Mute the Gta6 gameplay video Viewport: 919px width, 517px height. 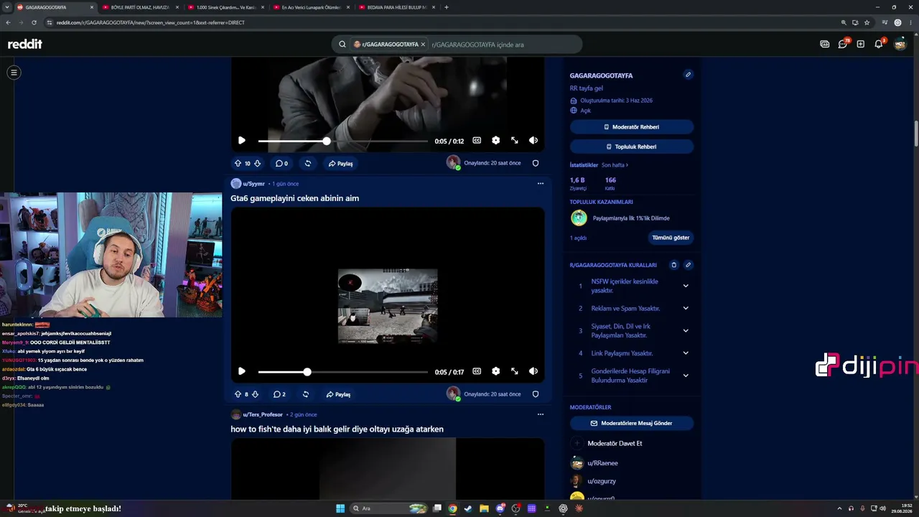[533, 371]
